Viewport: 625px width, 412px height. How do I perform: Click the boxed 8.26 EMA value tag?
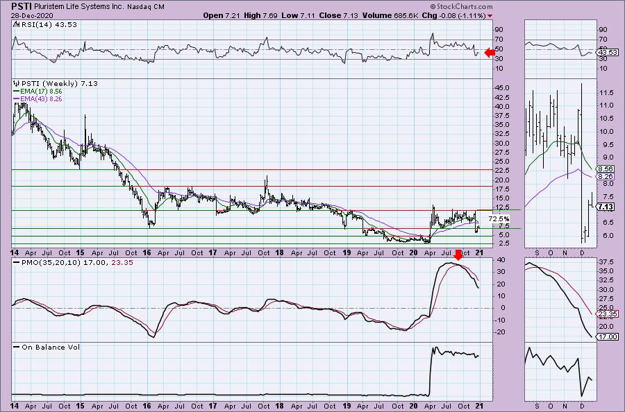[x=606, y=176]
